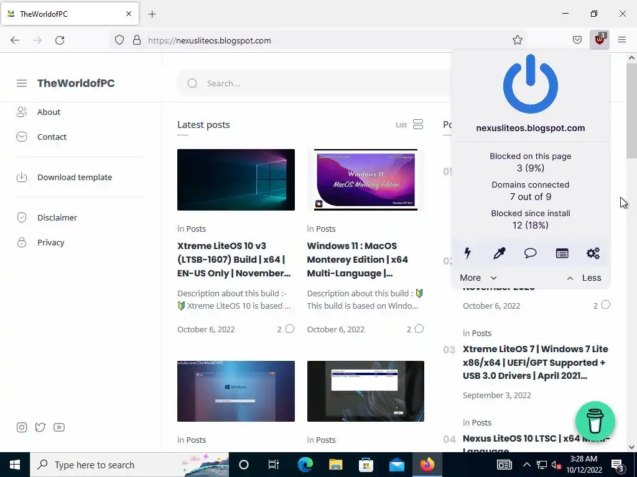Open Xtreme LiteOS 10 v3 post thumbnail
637x477 pixels.
(x=236, y=179)
